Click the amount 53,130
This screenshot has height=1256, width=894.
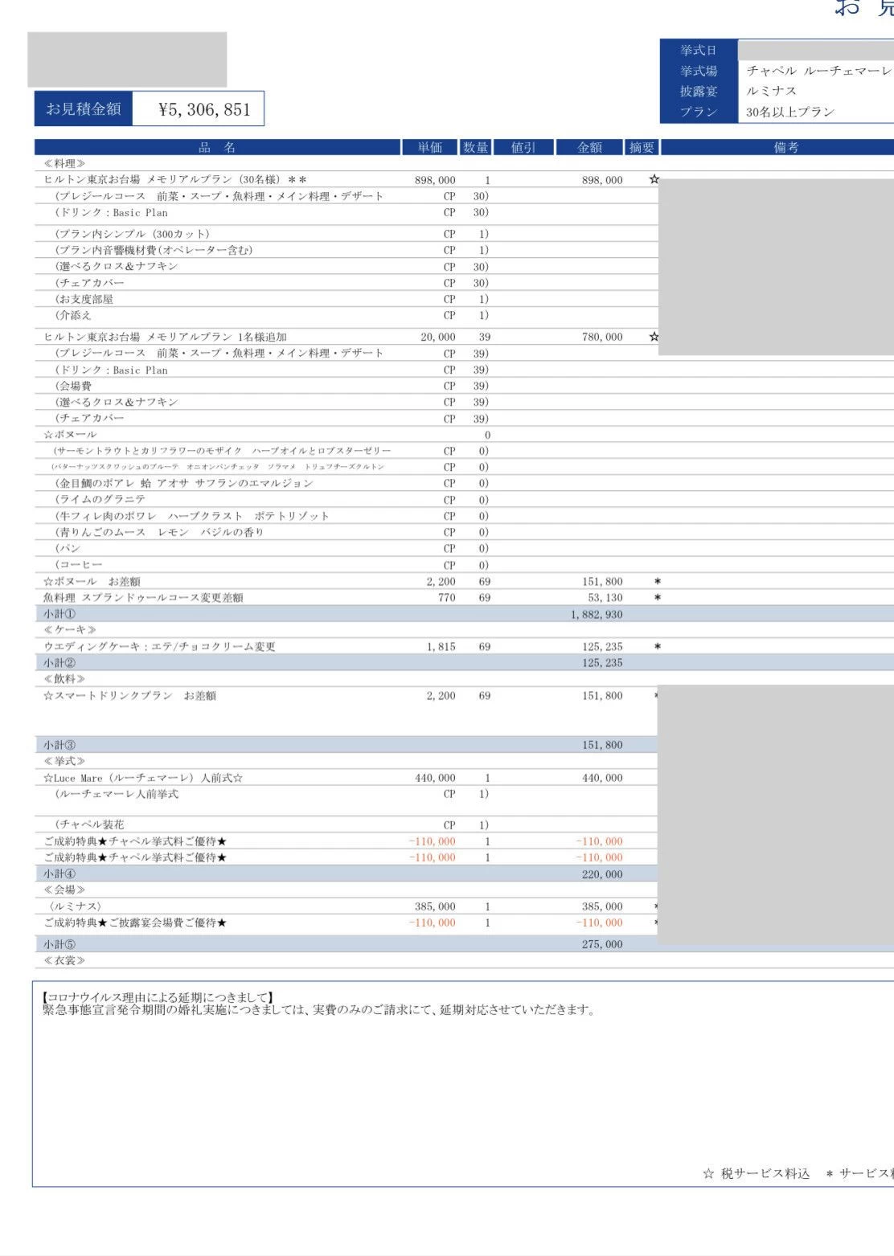click(605, 598)
